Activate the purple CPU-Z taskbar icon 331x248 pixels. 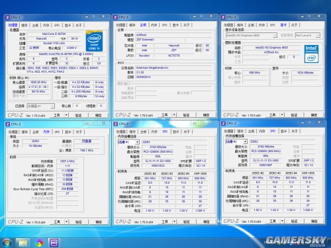click(x=54, y=243)
